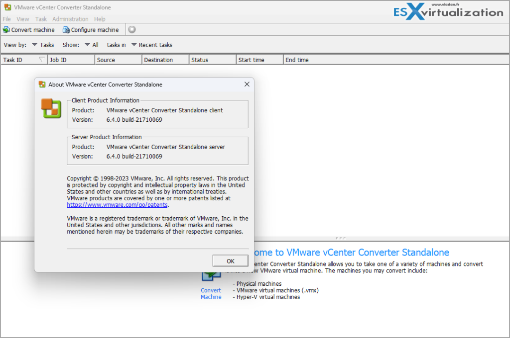Open the Task menu
Image resolution: width=510 pixels, height=338 pixels.
[40, 19]
